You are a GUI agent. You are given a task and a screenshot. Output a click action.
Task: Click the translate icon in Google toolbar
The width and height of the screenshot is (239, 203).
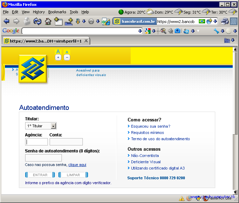pos(186,31)
